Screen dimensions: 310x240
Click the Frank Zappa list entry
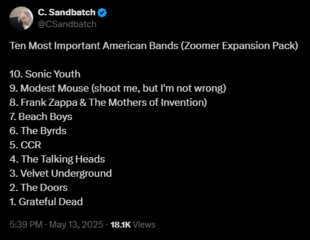pyautogui.click(x=108, y=102)
